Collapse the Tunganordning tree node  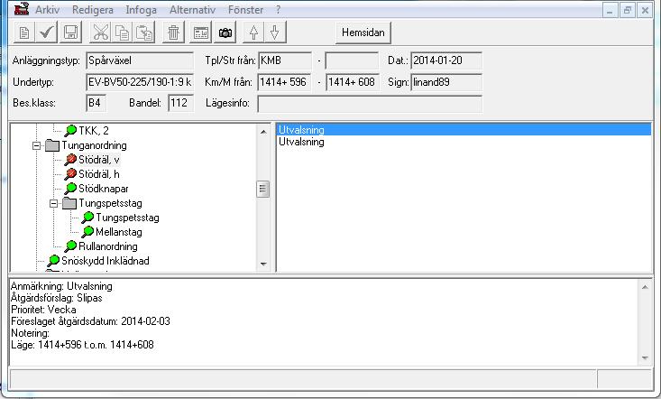pos(37,145)
